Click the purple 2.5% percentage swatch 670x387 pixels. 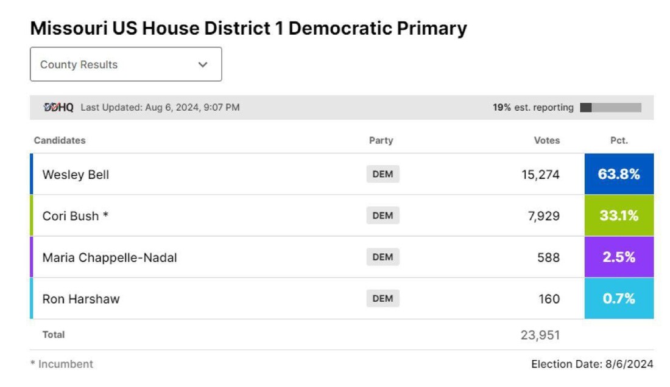tap(619, 257)
